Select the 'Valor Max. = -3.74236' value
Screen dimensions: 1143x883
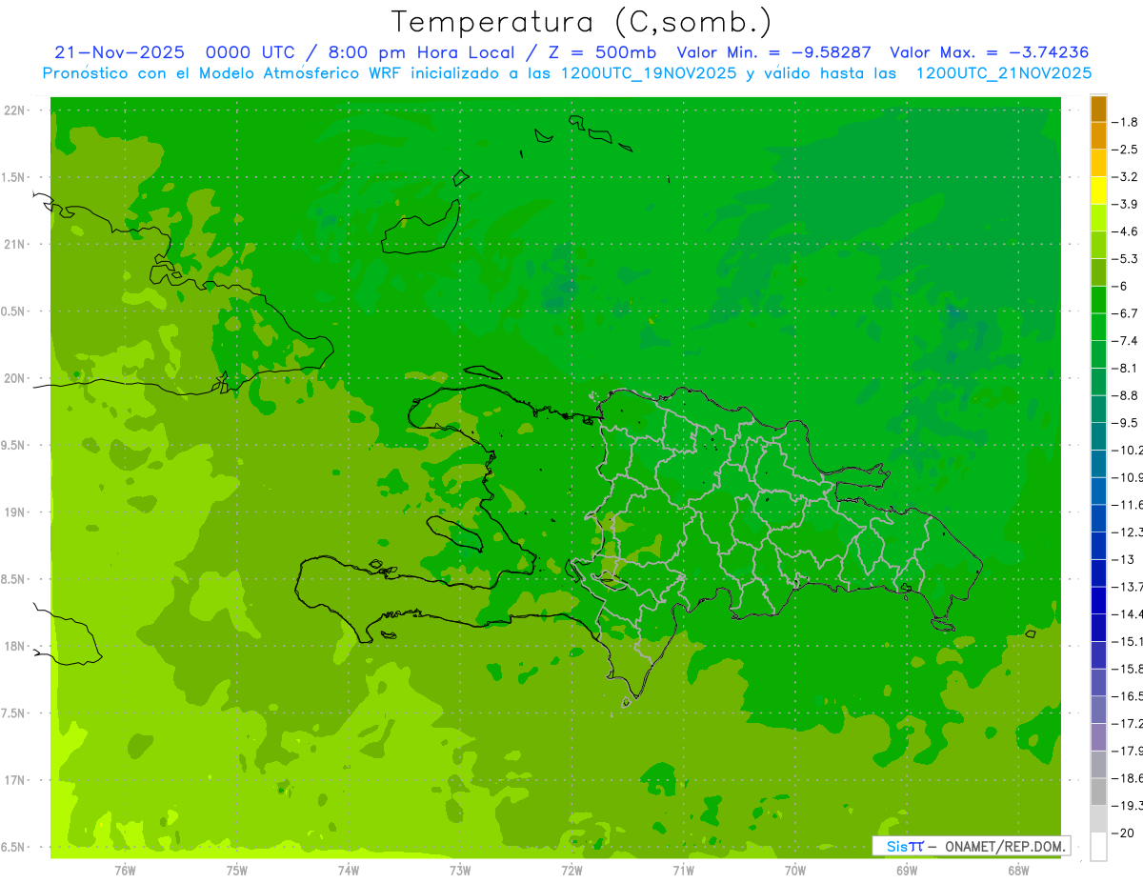pyautogui.click(x=989, y=52)
